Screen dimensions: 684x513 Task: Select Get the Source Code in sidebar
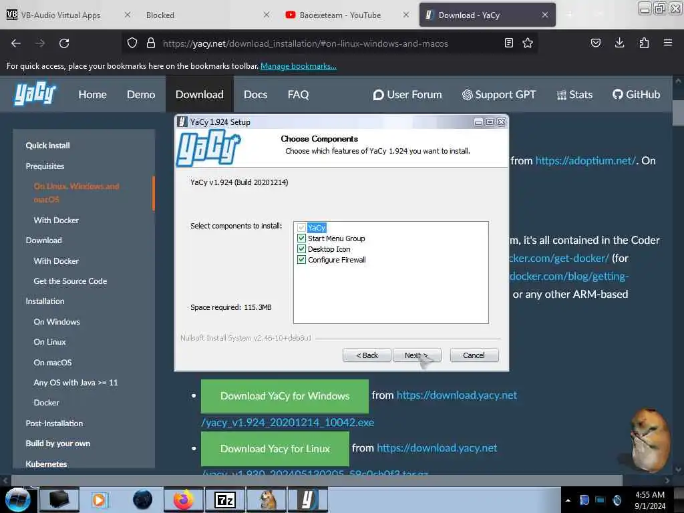[x=70, y=281]
